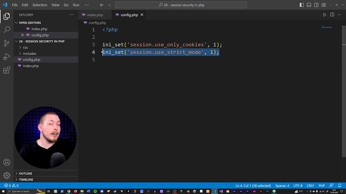
Task: Change line endings via CRLF
Action: (x=310, y=185)
